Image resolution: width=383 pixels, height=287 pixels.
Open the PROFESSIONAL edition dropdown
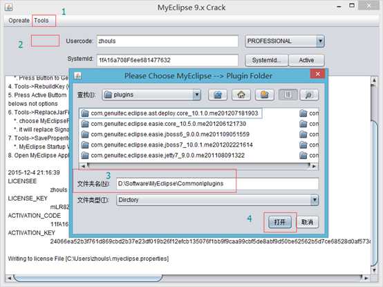[x=285, y=41]
